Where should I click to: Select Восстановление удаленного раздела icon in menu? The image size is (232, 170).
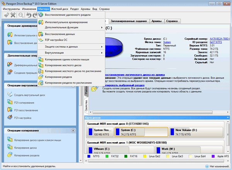(x=41, y=15)
